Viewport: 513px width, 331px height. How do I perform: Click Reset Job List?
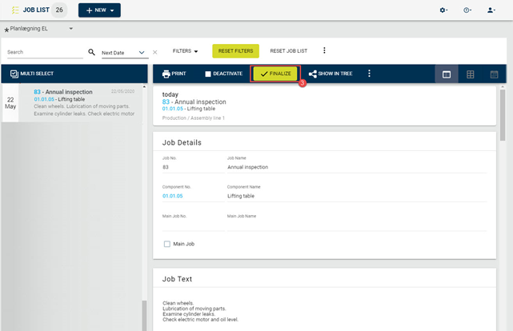tap(289, 51)
